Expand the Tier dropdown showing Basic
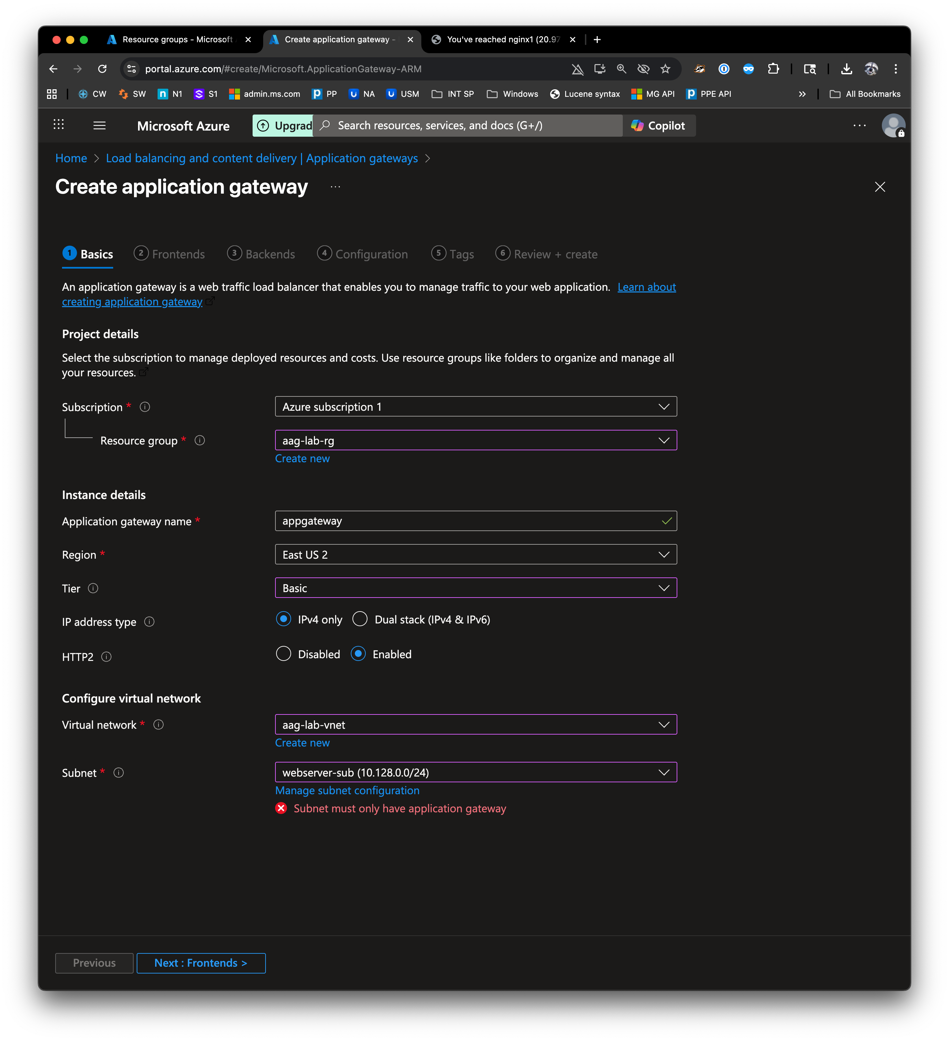Image resolution: width=949 pixels, height=1041 pixels. (x=475, y=588)
